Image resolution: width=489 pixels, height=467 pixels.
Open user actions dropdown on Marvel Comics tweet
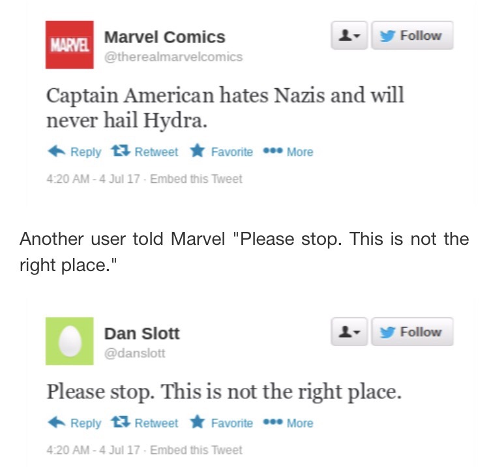click(x=348, y=36)
